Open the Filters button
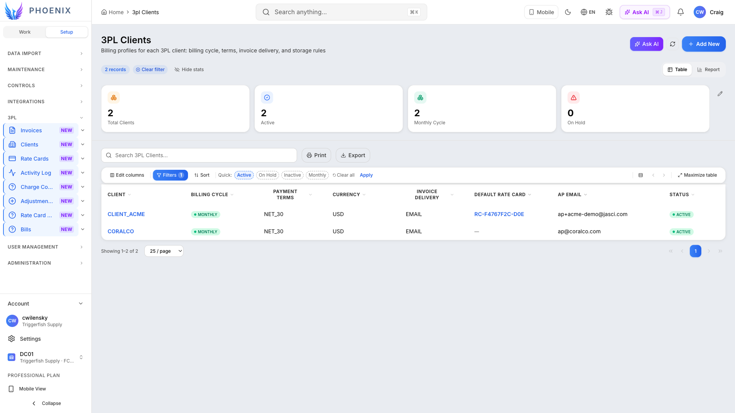 pos(170,175)
